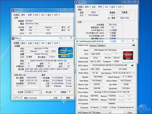Select the Graphics Card tab in GPU-Z
Viewport: 152px width, 114px height.
[83, 45]
